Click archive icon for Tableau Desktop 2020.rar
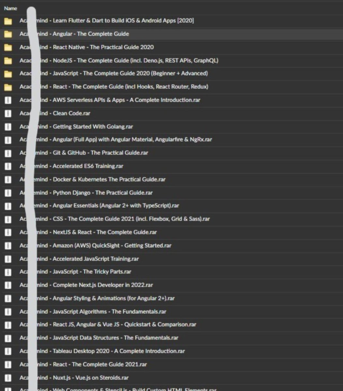Viewport: 343px width, 391px height. point(8,352)
